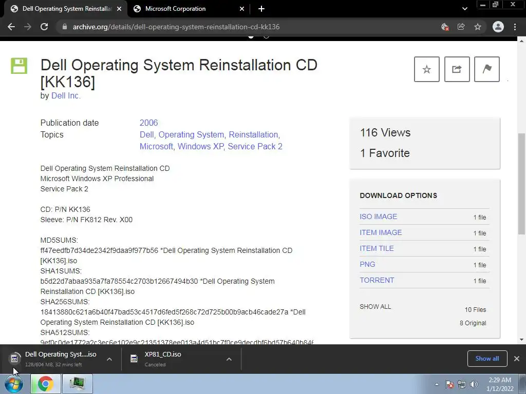Click the browser back arrow
Image resolution: width=526 pixels, height=394 pixels.
(11, 27)
